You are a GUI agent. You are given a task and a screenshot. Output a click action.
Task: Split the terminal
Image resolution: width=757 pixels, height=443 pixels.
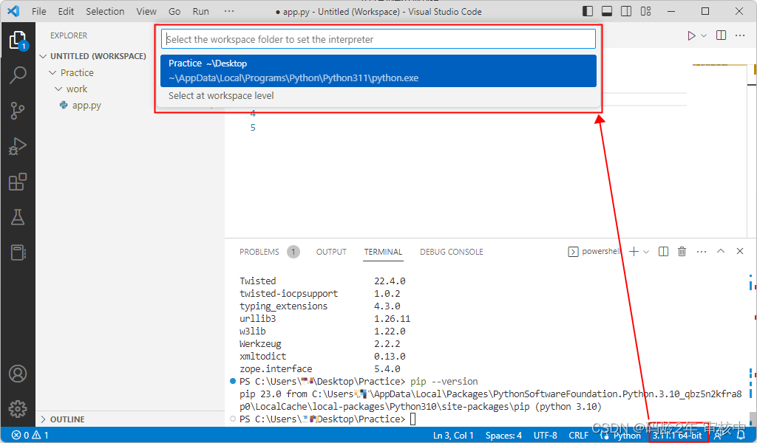(x=663, y=251)
